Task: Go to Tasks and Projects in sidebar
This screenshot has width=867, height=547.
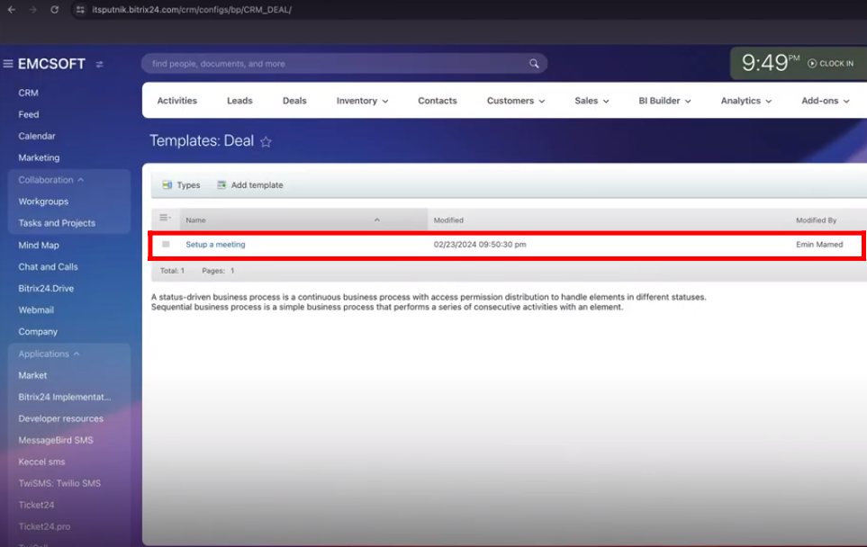Action: coord(57,223)
